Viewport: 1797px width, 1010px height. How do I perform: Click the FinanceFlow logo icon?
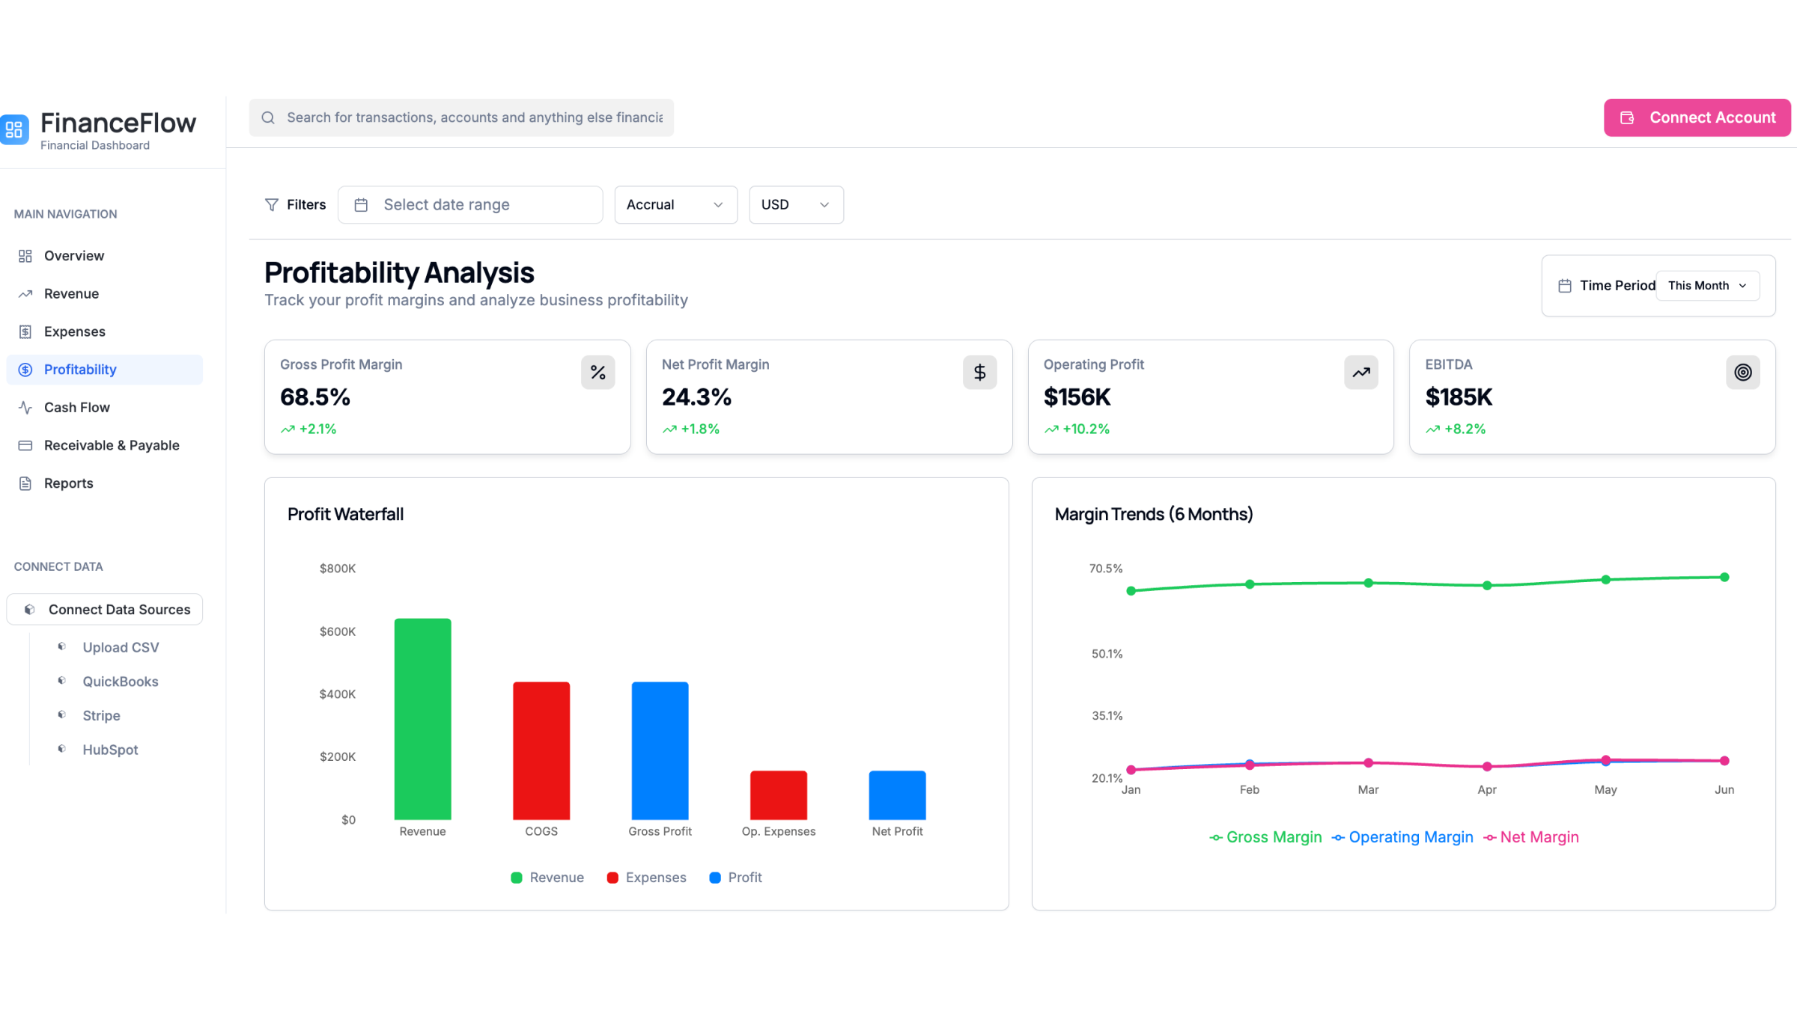(14, 130)
